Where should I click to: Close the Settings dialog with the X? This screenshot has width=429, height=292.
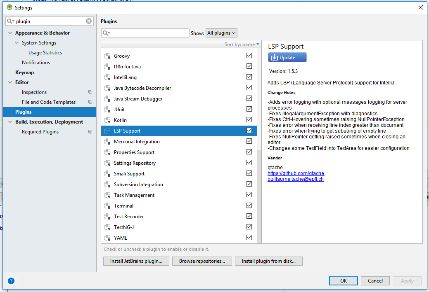[x=421, y=7]
